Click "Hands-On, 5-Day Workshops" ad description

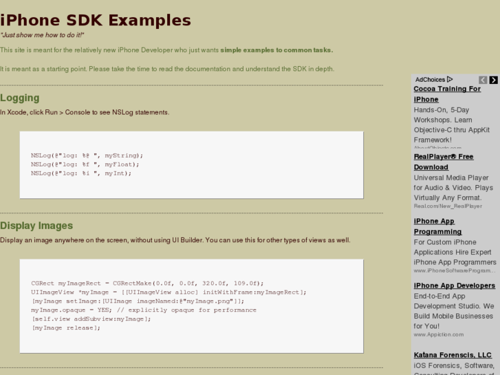[x=452, y=125]
